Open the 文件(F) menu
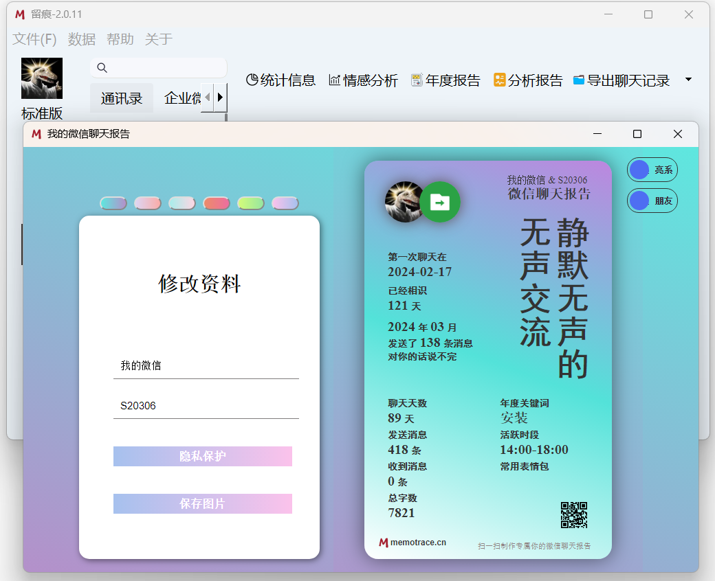 coord(34,39)
